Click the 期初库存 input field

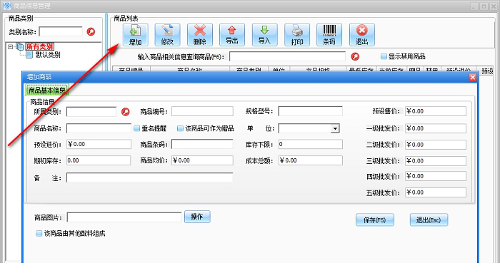point(99,160)
